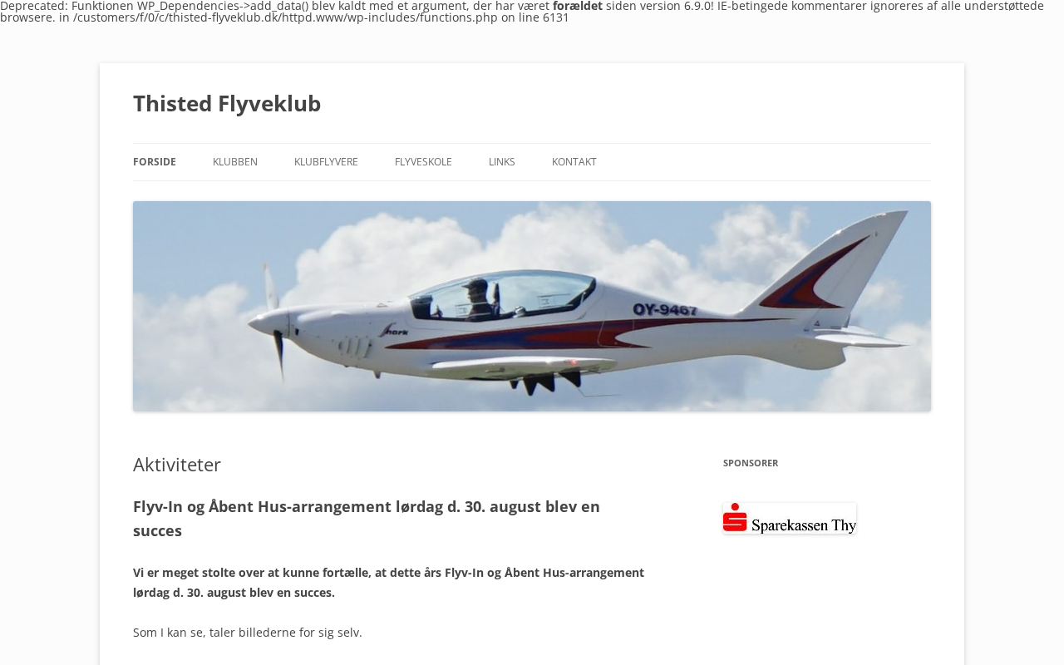Viewport: 1064px width, 665px height.
Task: Click the paragraph starting Vi er meget stolte
Action: [x=388, y=583]
